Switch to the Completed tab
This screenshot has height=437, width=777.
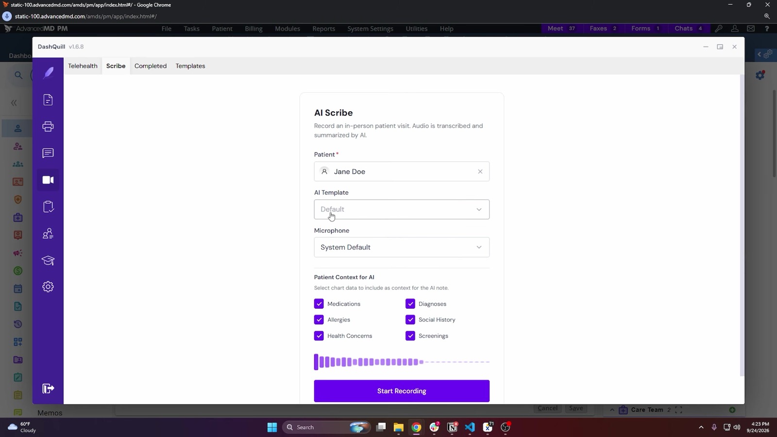(151, 66)
